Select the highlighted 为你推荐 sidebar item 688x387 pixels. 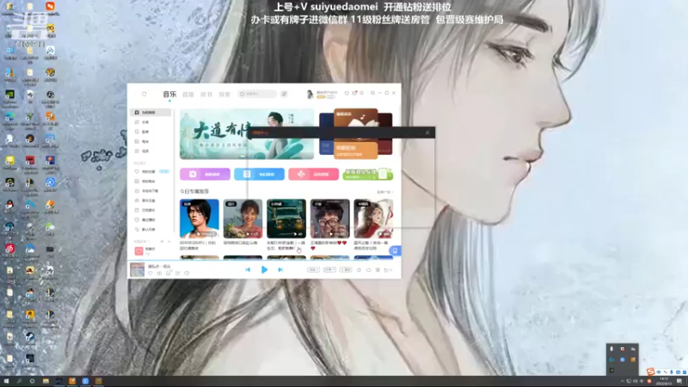pyautogui.click(x=150, y=113)
